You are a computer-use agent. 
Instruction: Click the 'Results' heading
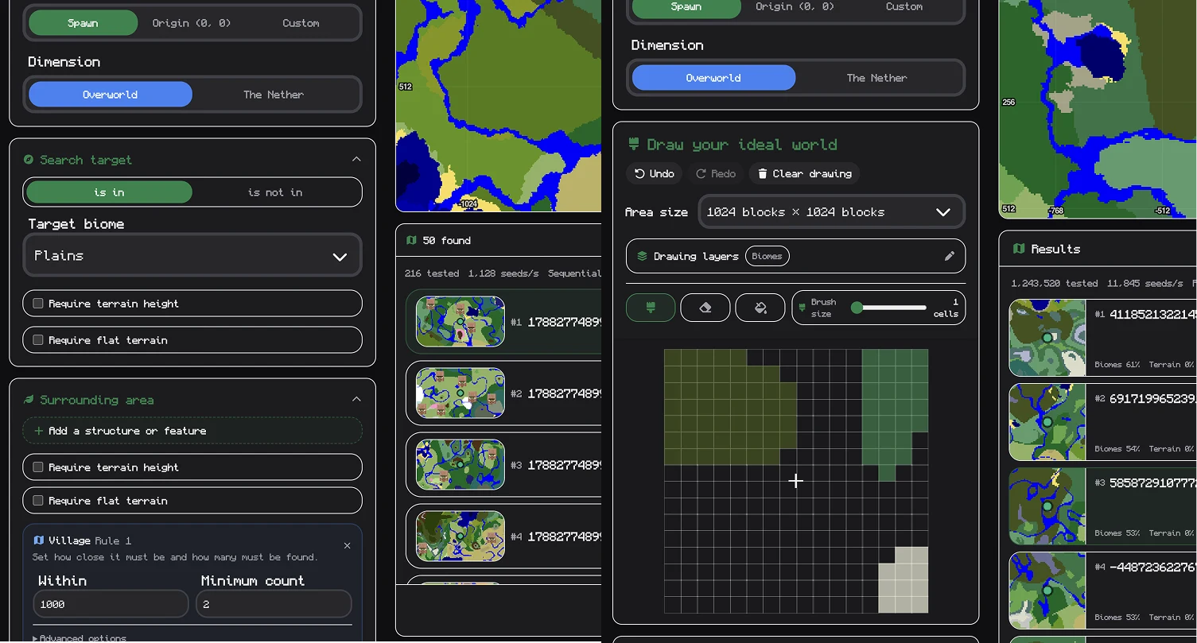pyautogui.click(x=1055, y=249)
